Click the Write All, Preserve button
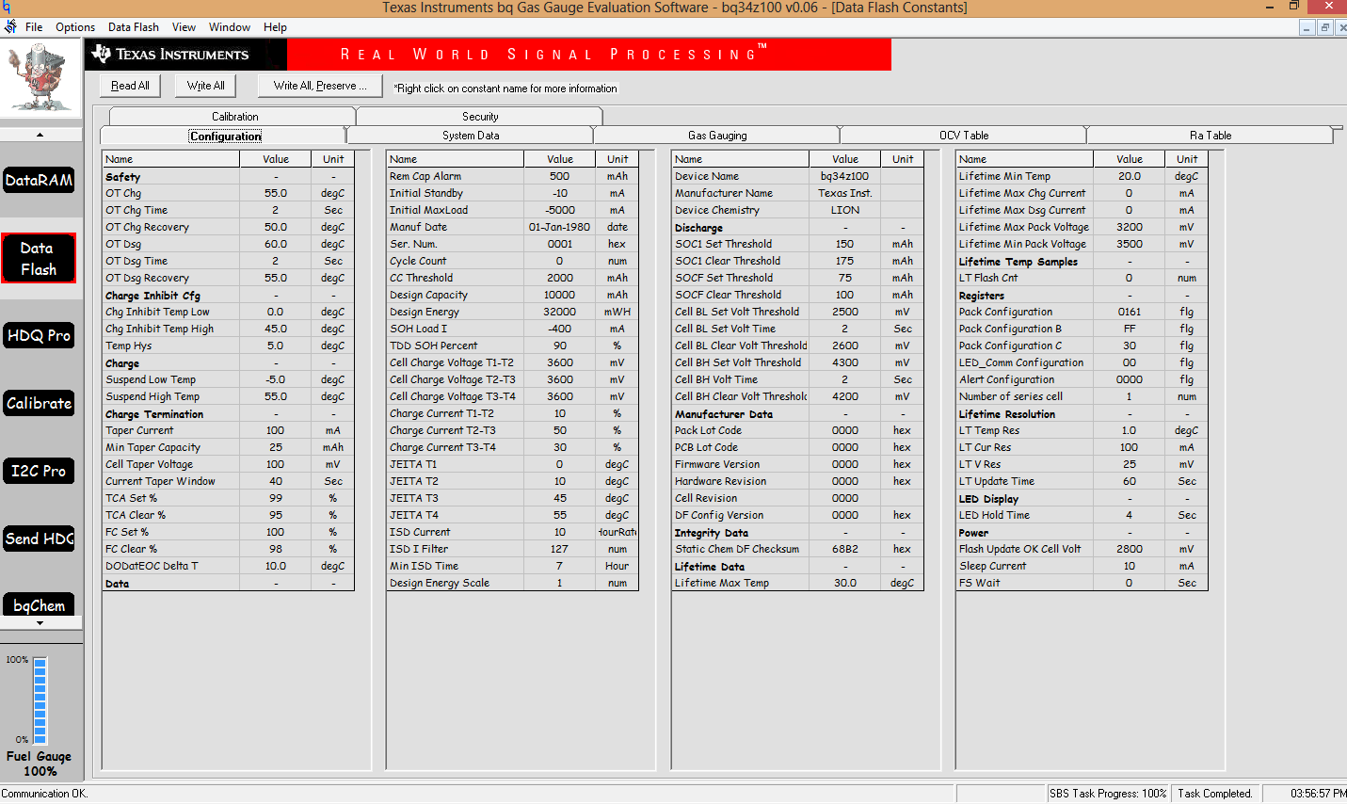The width and height of the screenshot is (1347, 804). pos(320,86)
